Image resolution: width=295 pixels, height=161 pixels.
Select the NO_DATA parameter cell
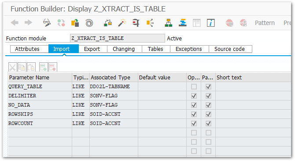pos(40,105)
